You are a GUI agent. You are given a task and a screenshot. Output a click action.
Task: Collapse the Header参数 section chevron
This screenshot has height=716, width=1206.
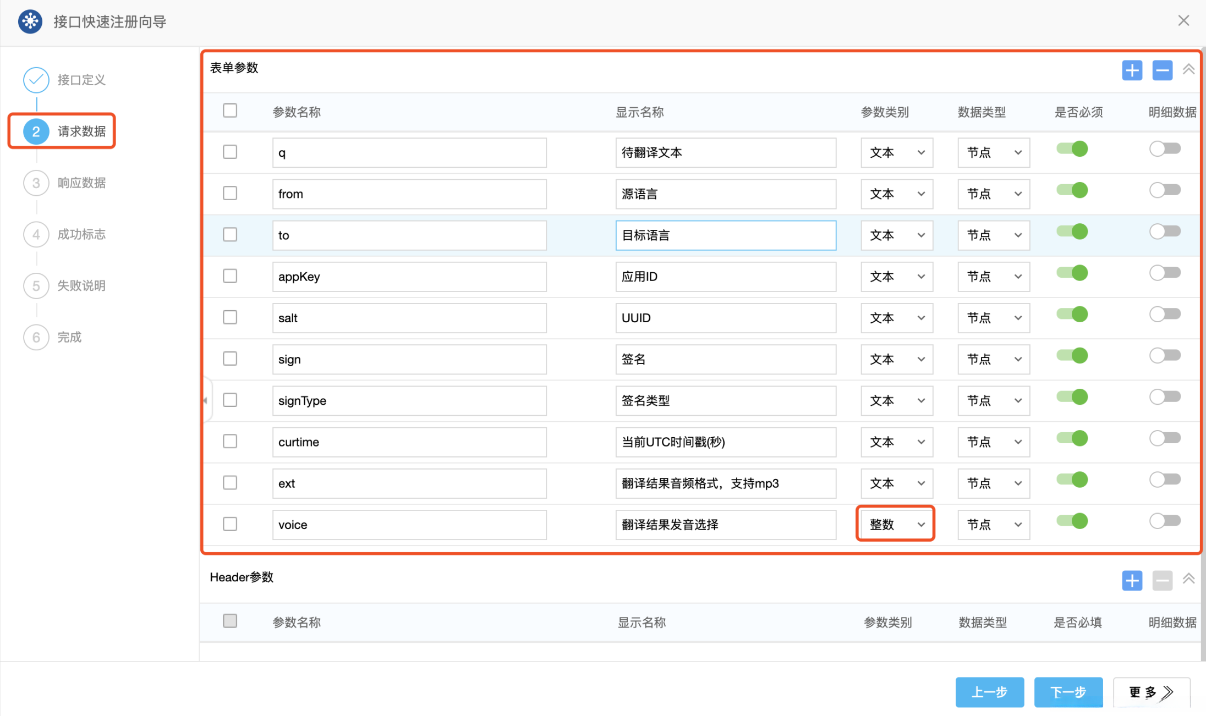(x=1188, y=579)
